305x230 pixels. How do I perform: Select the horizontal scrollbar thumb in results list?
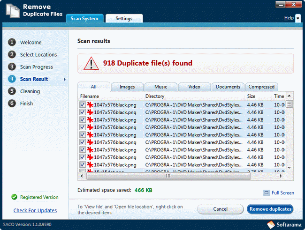coord(168,176)
